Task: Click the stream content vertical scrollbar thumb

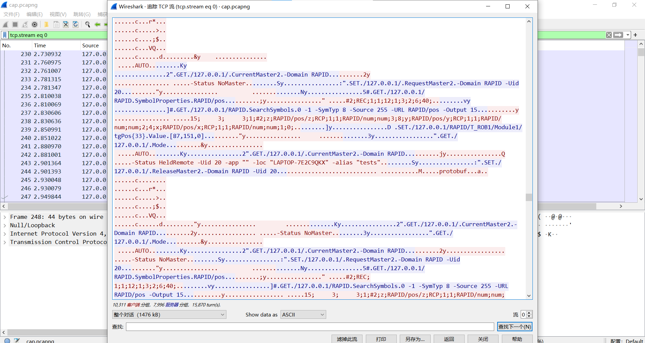Action: tap(529, 197)
